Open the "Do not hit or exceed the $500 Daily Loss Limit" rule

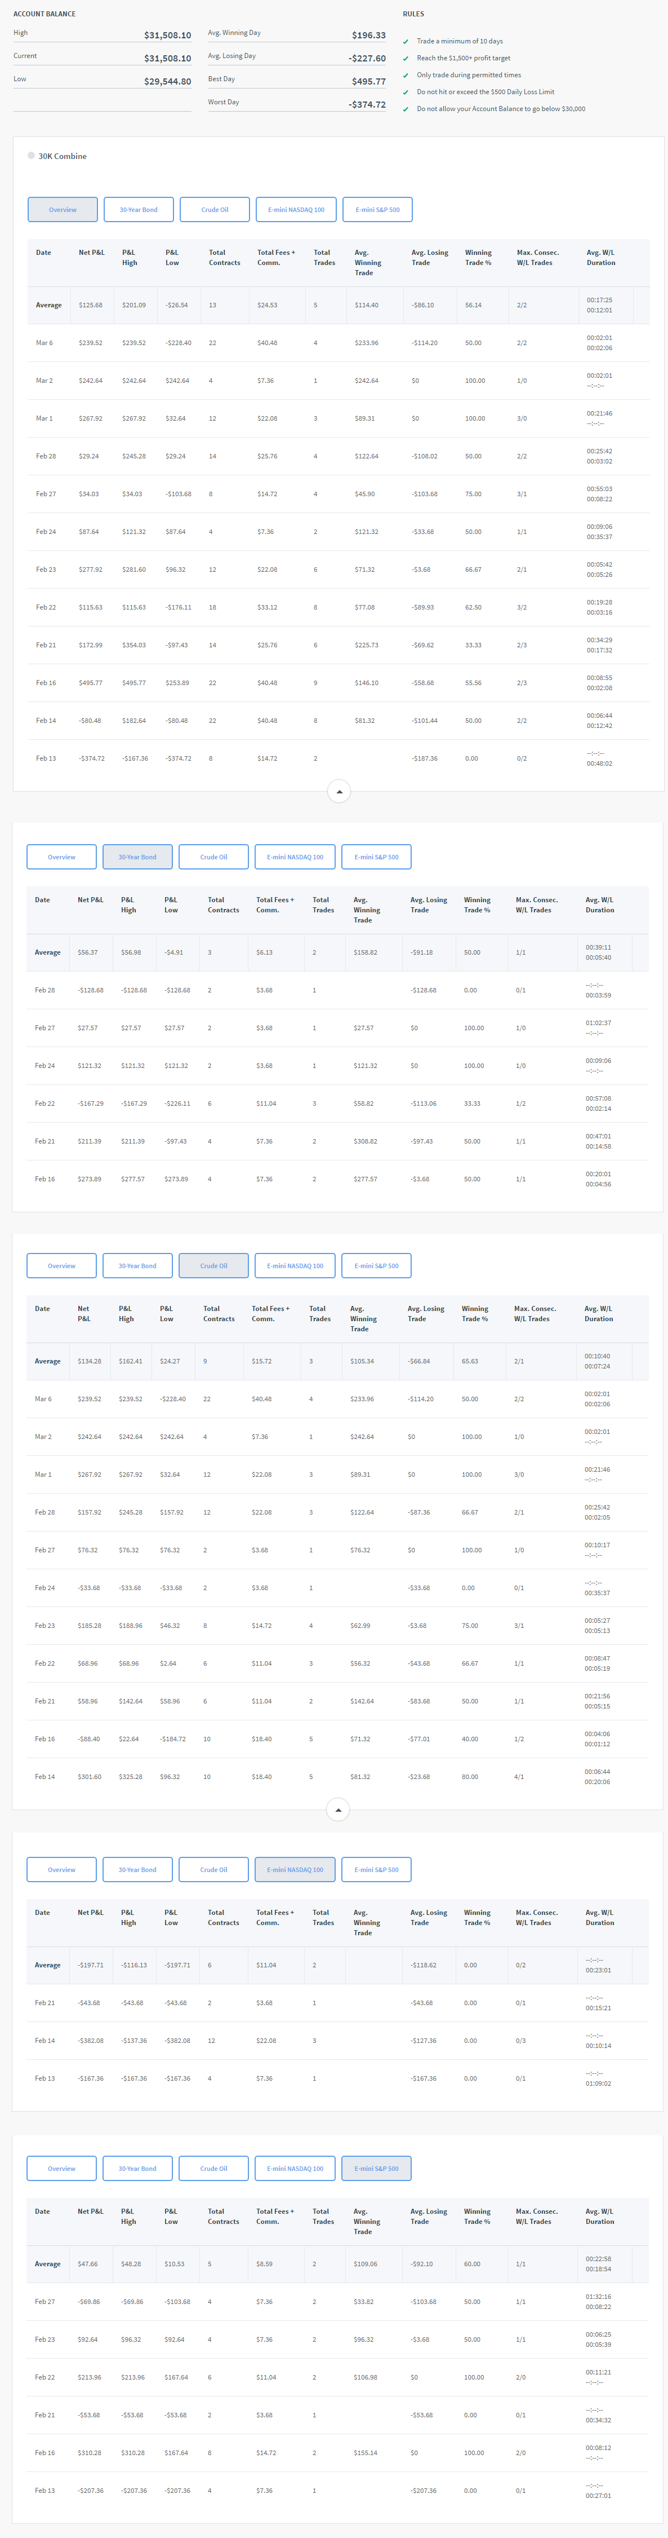(485, 91)
